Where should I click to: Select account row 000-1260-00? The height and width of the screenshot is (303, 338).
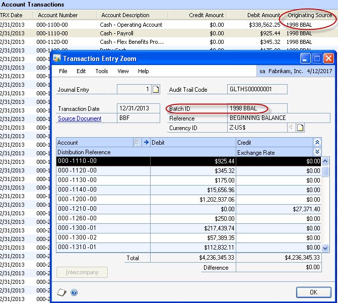coord(188,218)
